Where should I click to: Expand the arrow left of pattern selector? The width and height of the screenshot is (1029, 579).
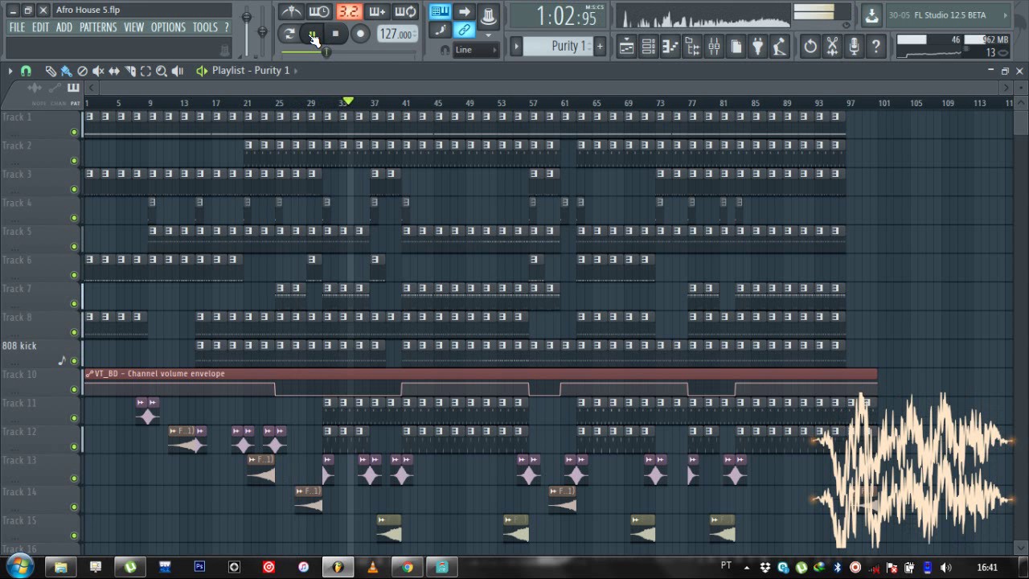click(516, 46)
